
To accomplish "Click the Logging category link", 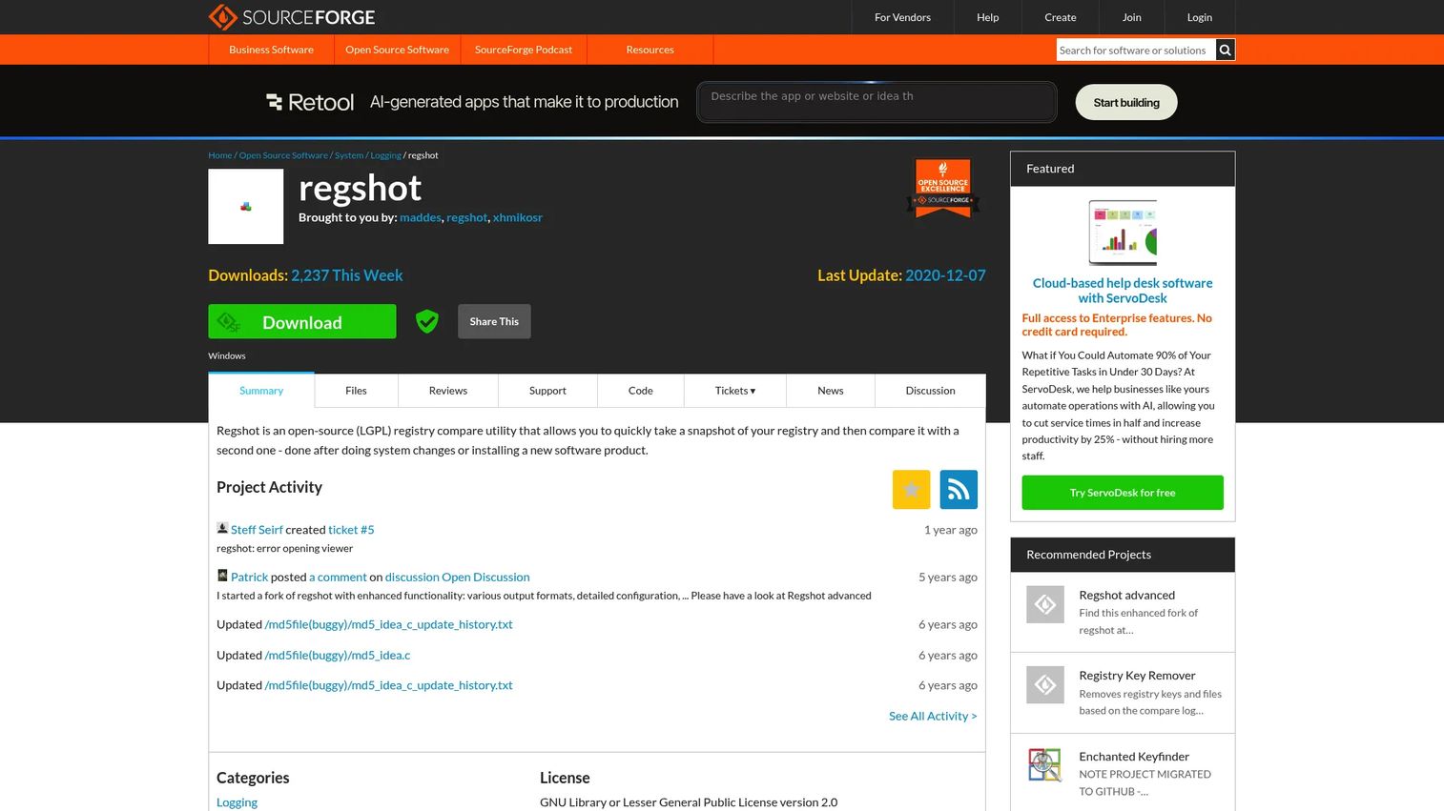I will pyautogui.click(x=237, y=802).
